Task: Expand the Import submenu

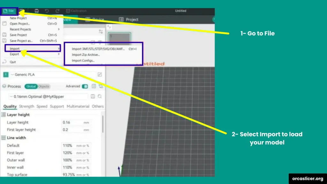Action: [33, 49]
